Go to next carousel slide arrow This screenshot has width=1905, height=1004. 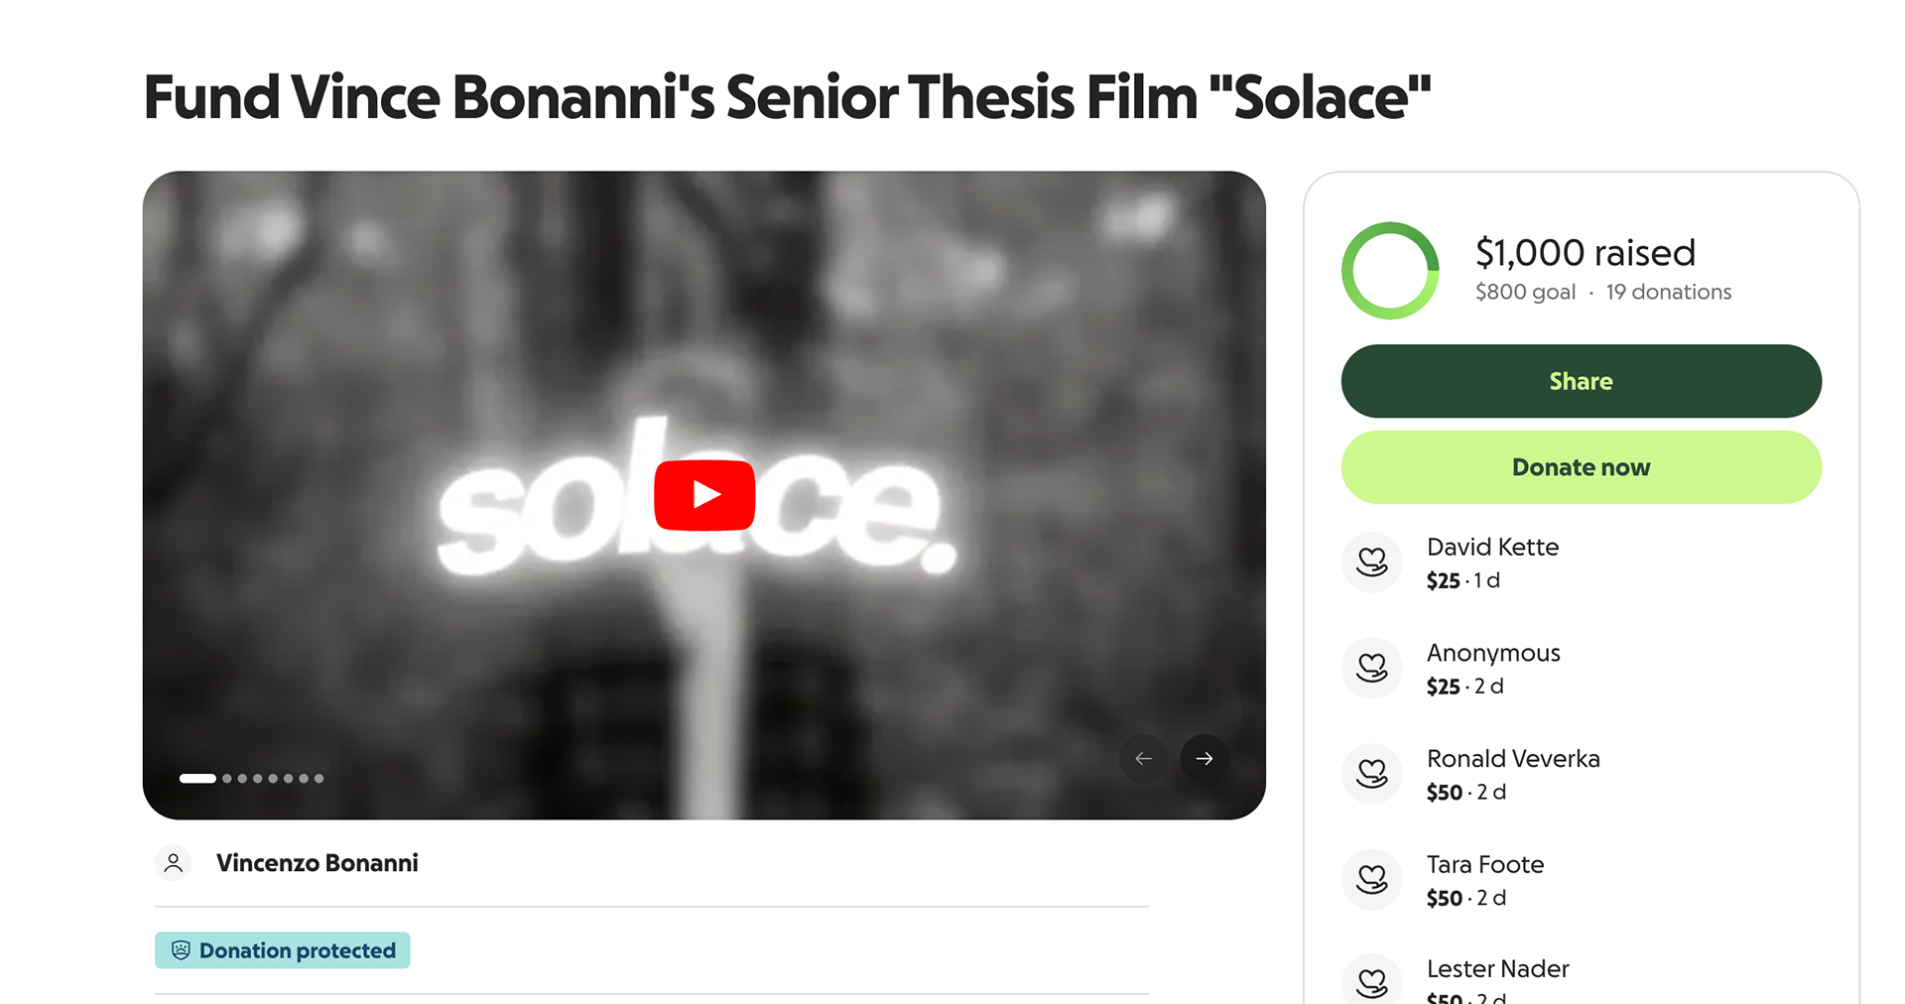tap(1205, 759)
